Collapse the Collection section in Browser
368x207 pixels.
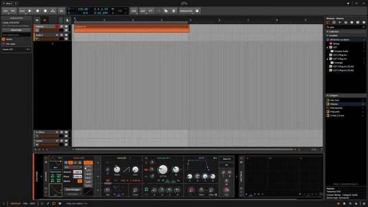click(x=328, y=32)
